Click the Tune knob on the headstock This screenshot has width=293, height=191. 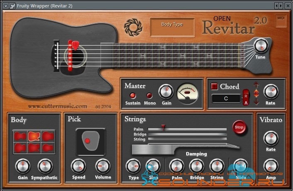pos(261,46)
